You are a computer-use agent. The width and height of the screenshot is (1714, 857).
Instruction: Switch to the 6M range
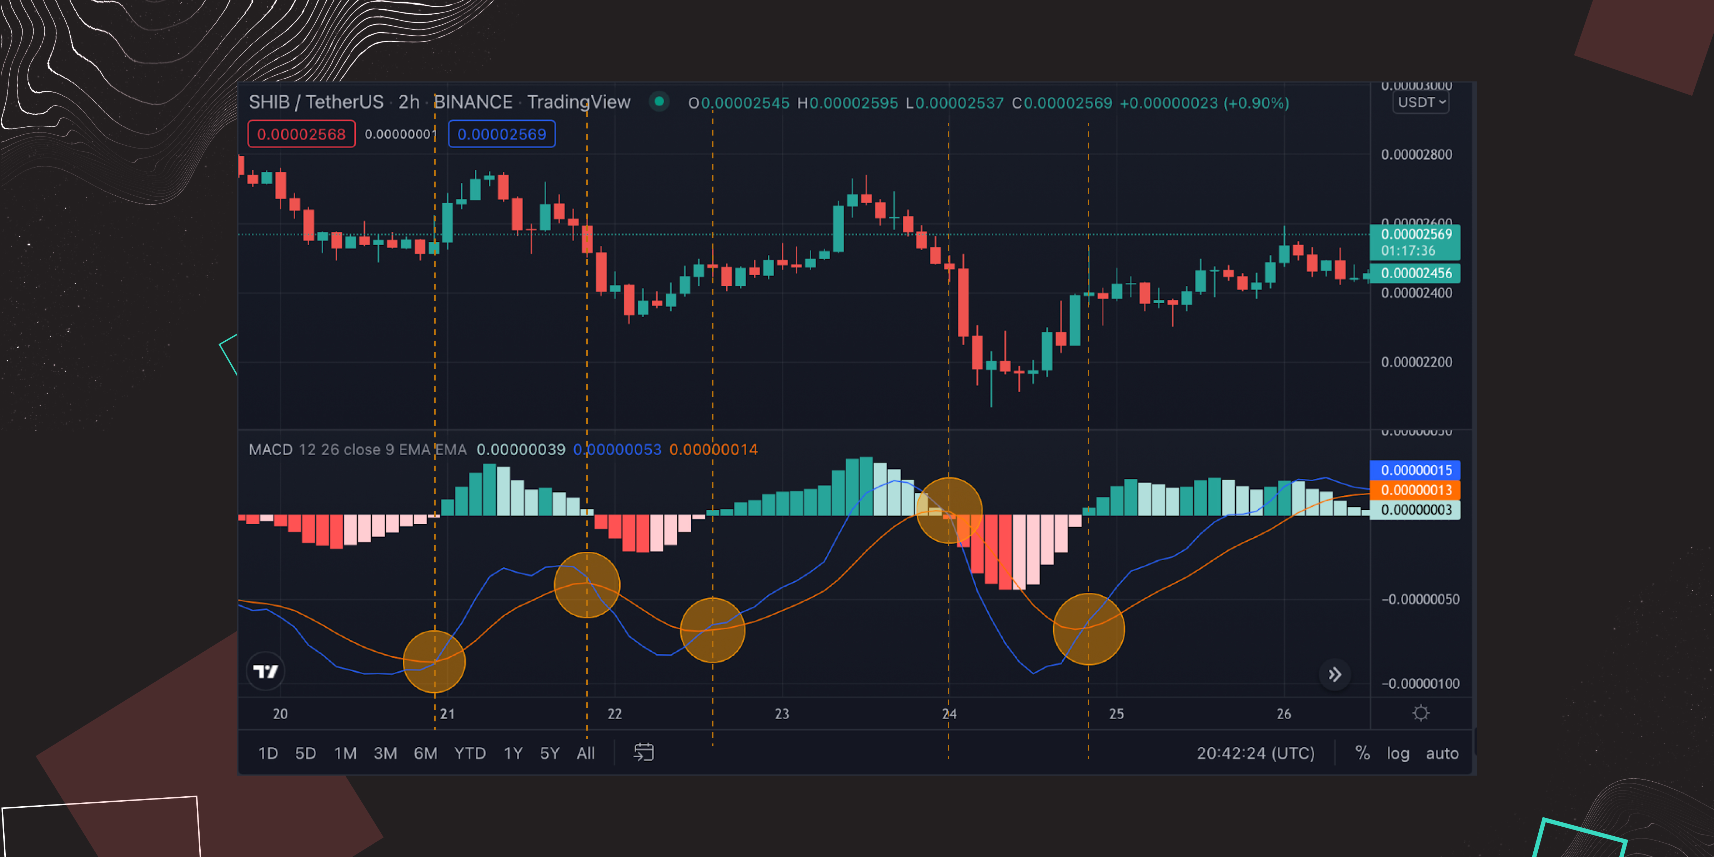click(425, 753)
